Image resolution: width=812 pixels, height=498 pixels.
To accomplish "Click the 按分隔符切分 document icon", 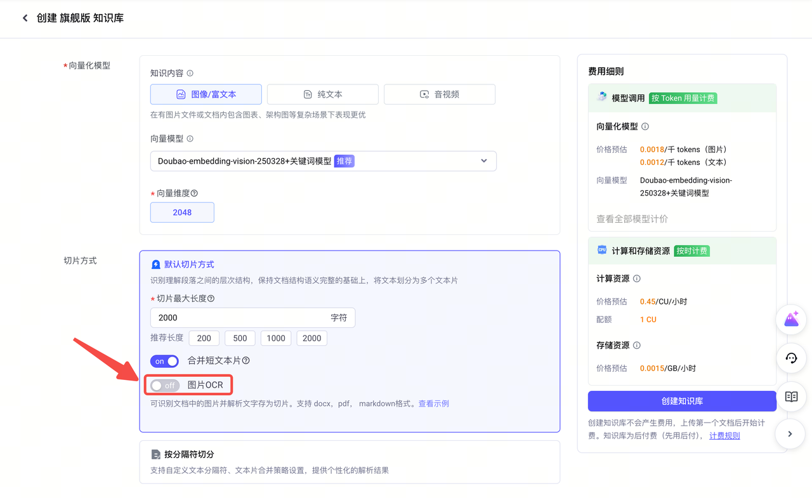I will (x=156, y=455).
